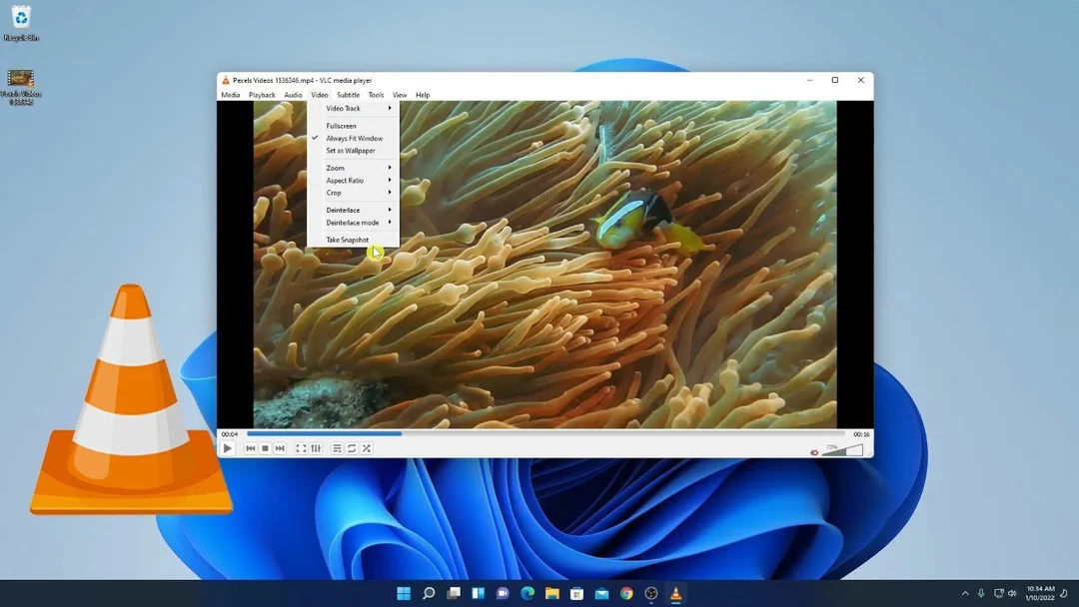The height and width of the screenshot is (607, 1079).
Task: Open system volume tray icon
Action: pyautogui.click(x=1012, y=593)
